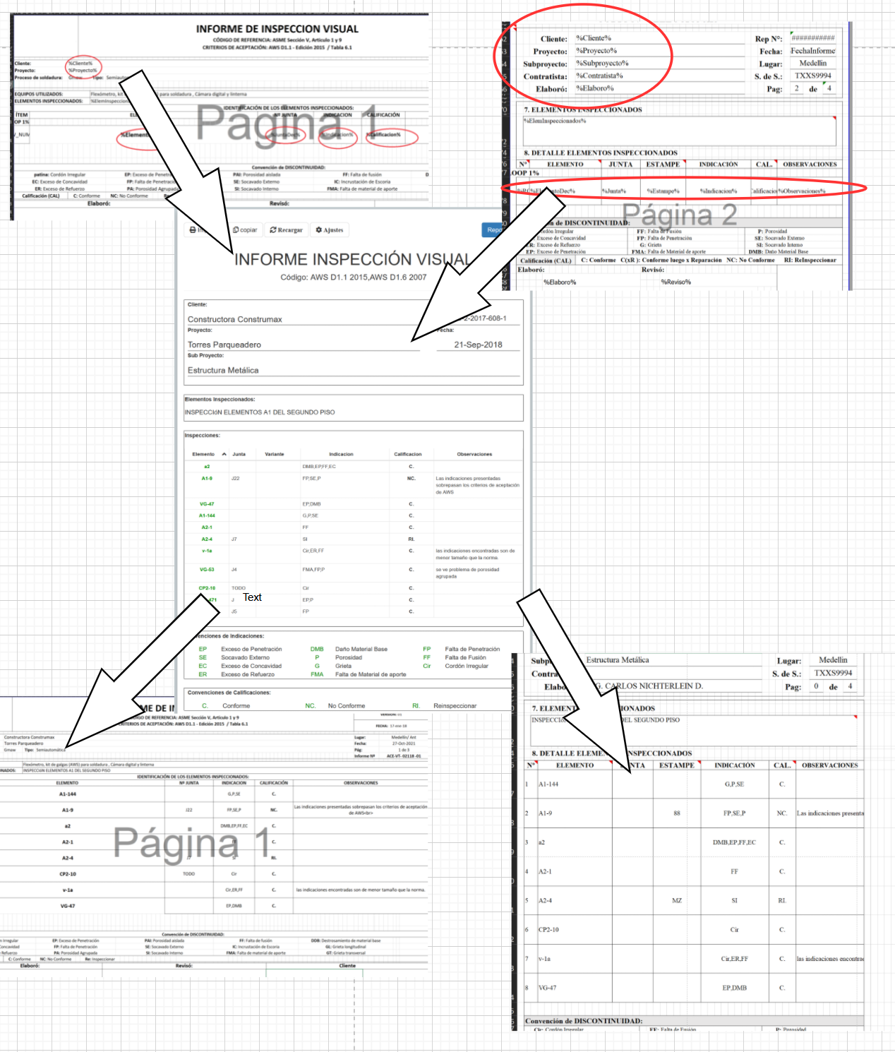
Task: Click the blue Report button
Action: (493, 230)
